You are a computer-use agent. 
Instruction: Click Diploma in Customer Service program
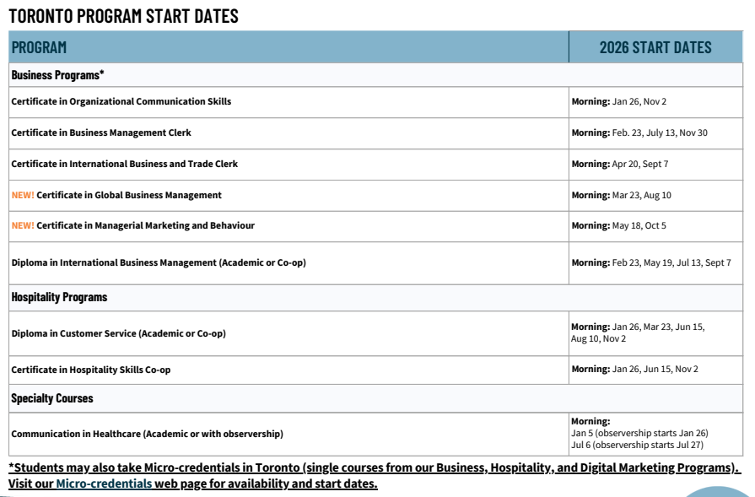(x=118, y=333)
